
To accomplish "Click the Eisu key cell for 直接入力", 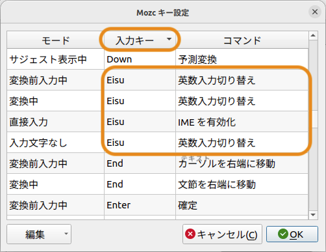I will [x=140, y=122].
